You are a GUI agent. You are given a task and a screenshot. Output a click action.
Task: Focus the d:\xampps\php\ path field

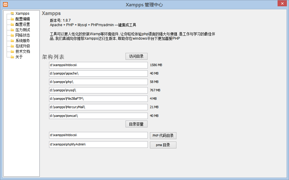(98, 82)
